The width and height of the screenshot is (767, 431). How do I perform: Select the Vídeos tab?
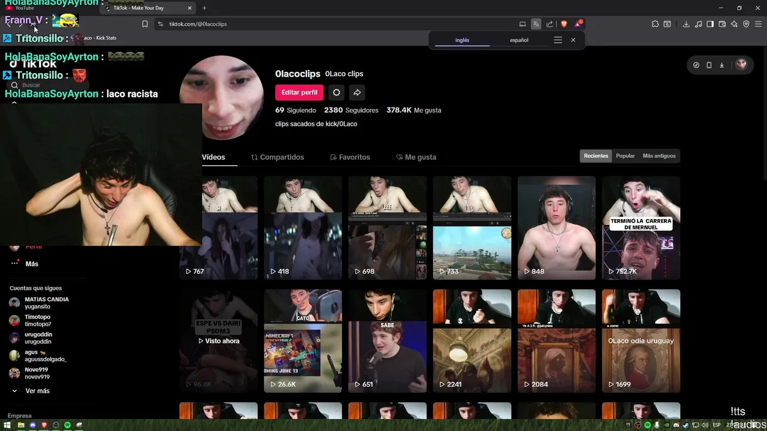pyautogui.click(x=213, y=157)
